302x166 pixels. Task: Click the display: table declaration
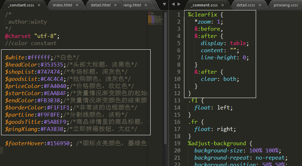tap(225, 43)
